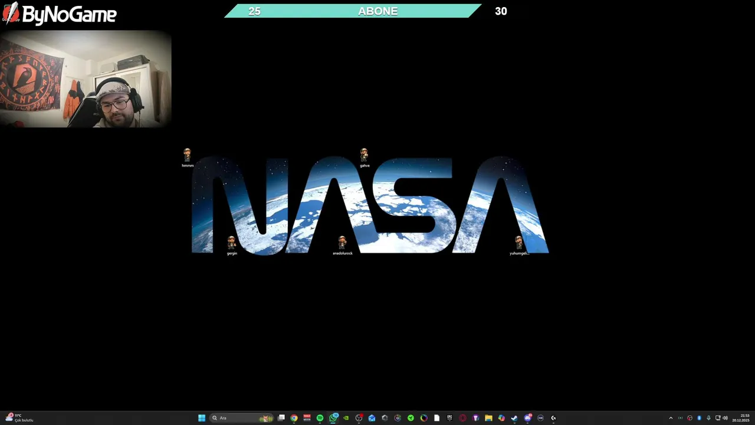Open the weather widget showing Çok bulutlu

click(19, 418)
